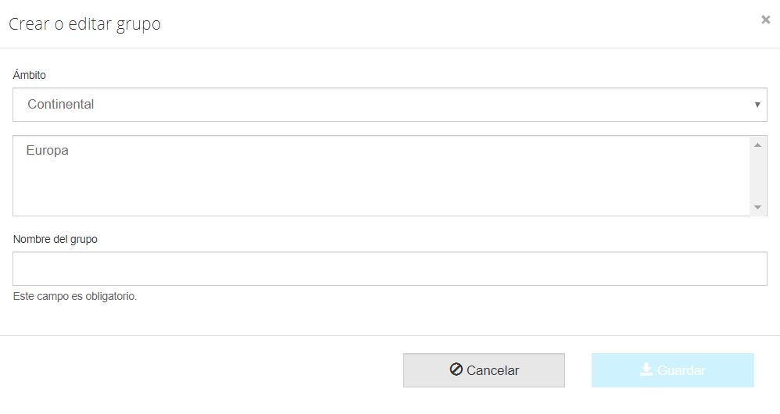780x414 pixels.
Task: Click the prohibition icon on Cancelar
Action: (x=456, y=369)
